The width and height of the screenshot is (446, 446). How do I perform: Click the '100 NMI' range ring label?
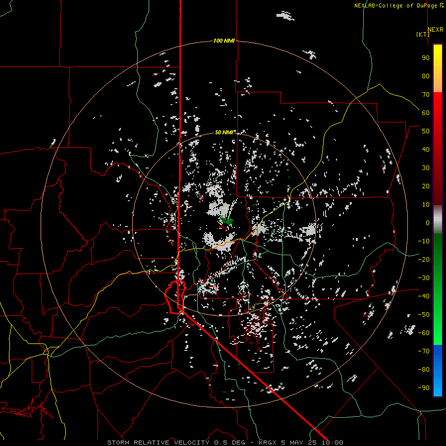pos(224,41)
